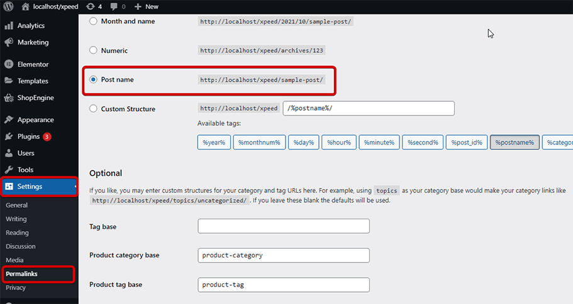The height and width of the screenshot is (304, 573).
Task: Click the WordPress logo icon
Action: click(x=8, y=6)
